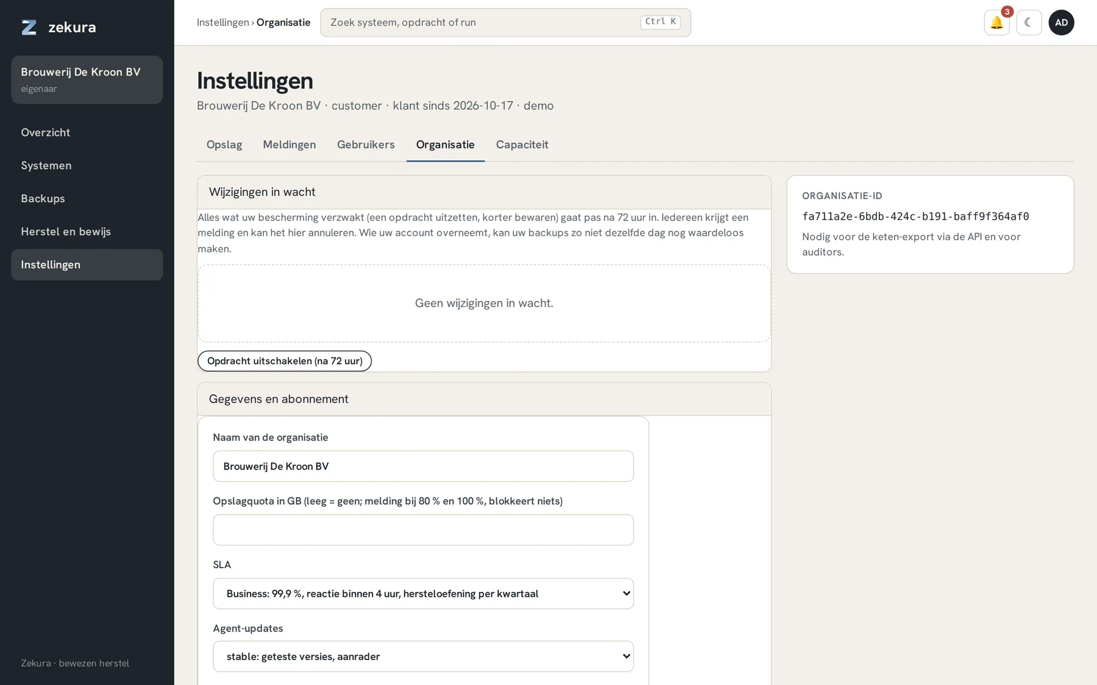Open the Brouwerij De Kroon BV organisation switcher
The width and height of the screenshot is (1097, 685).
[x=87, y=80]
